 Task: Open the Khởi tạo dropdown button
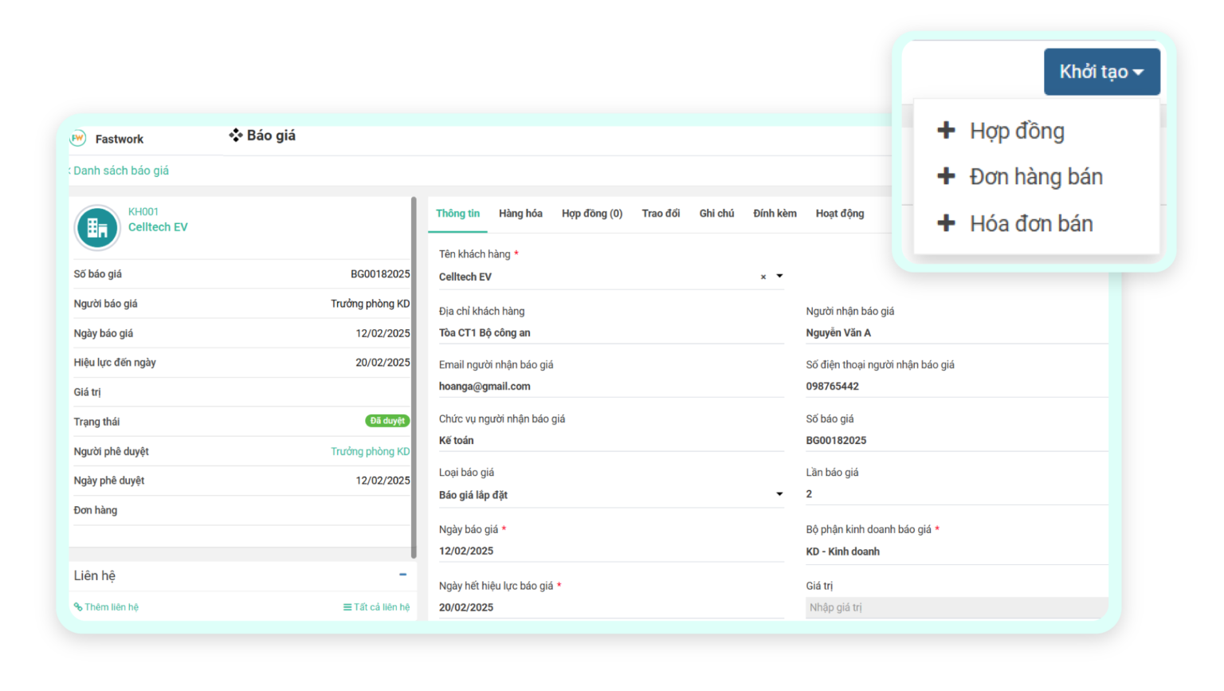1101,72
